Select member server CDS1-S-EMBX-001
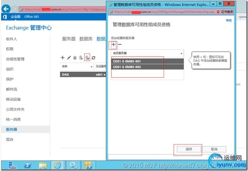248x171 pixels. point(147,61)
